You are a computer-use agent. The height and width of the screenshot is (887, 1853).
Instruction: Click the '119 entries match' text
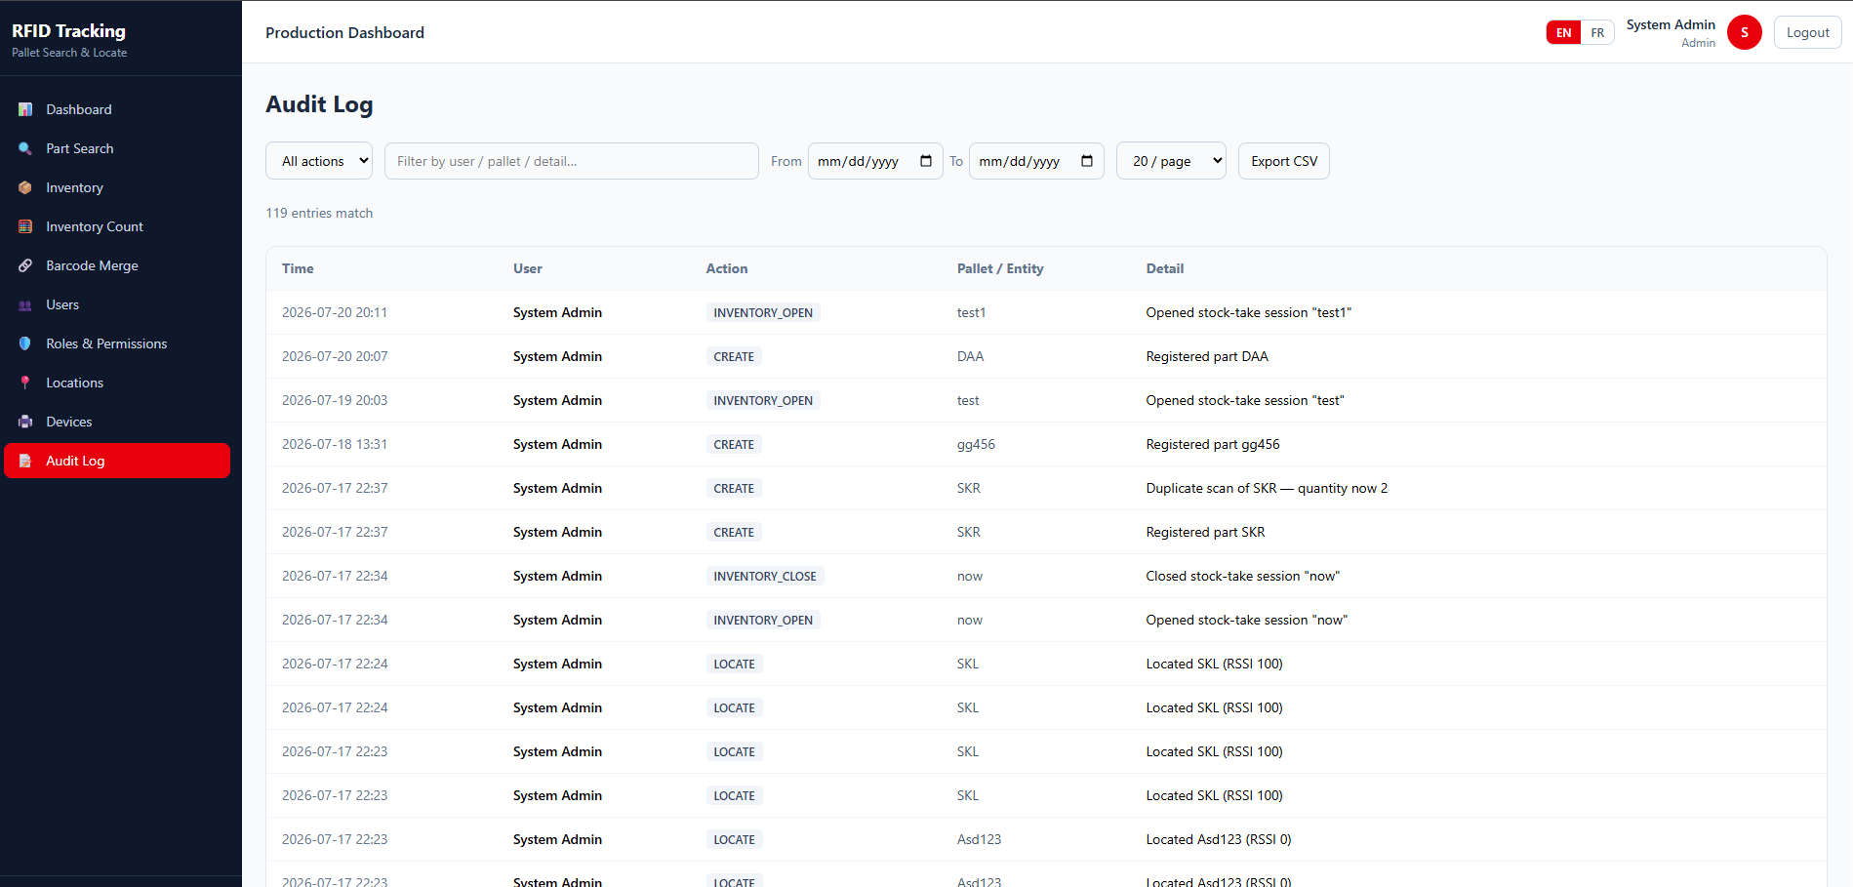click(x=319, y=213)
